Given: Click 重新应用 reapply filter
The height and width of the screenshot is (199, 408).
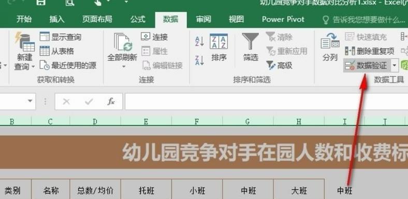Looking at the screenshot, I should pyautogui.click(x=286, y=51).
